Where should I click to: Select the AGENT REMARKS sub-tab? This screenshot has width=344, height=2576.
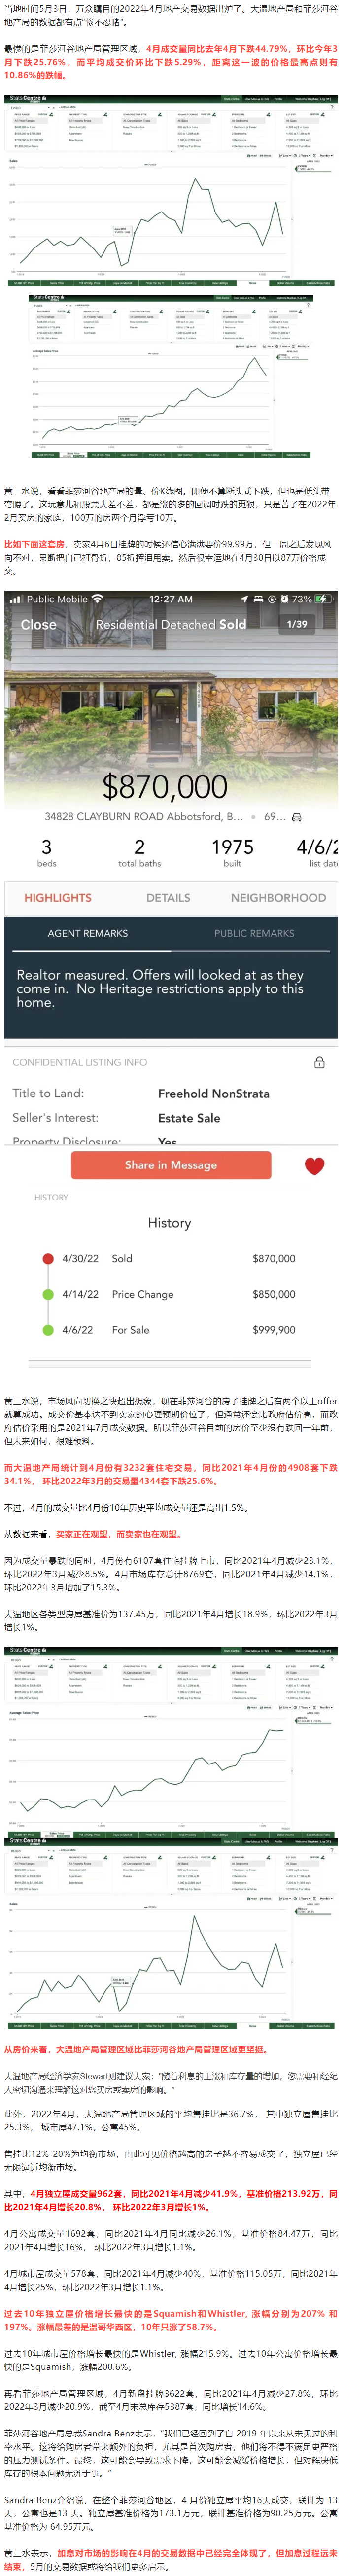pyautogui.click(x=88, y=933)
